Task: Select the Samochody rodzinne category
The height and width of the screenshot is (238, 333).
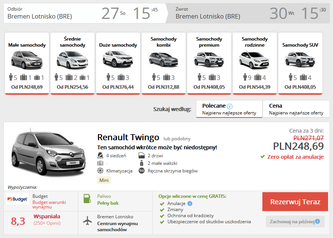Action: [255, 63]
